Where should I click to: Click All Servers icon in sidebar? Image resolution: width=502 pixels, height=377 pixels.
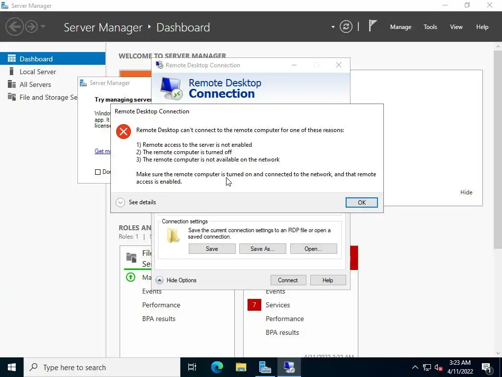click(x=12, y=84)
